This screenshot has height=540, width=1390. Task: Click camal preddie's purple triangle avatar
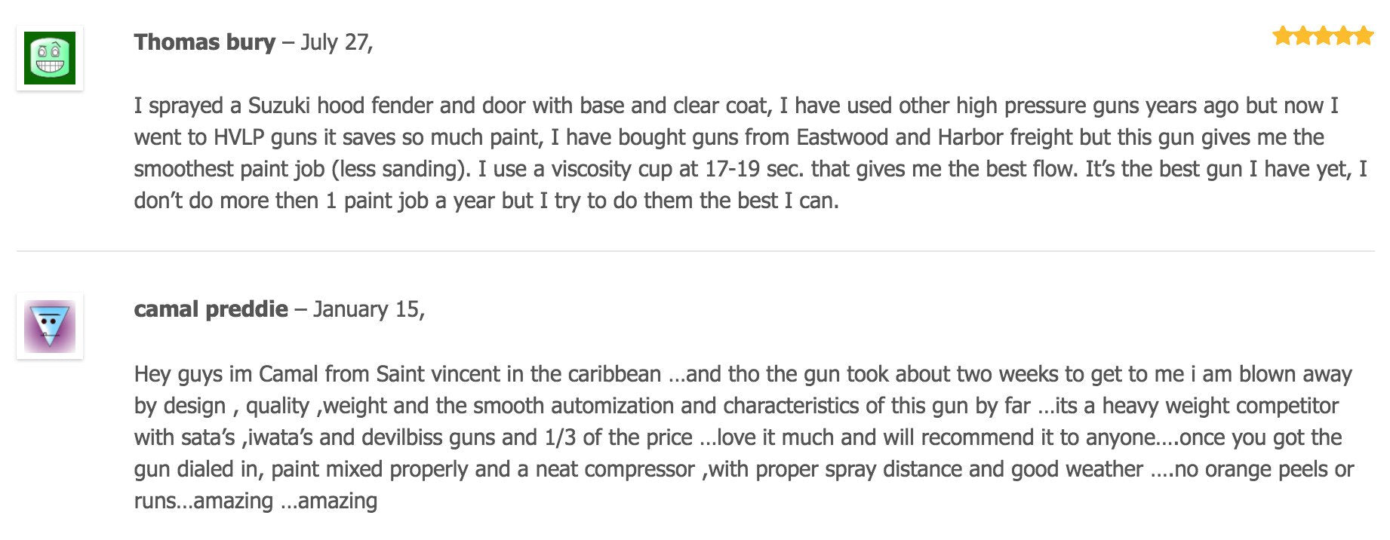pyautogui.click(x=50, y=326)
